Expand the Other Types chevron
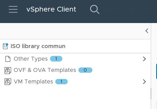Image resolution: width=157 pixels, height=109 pixels. click(144, 59)
